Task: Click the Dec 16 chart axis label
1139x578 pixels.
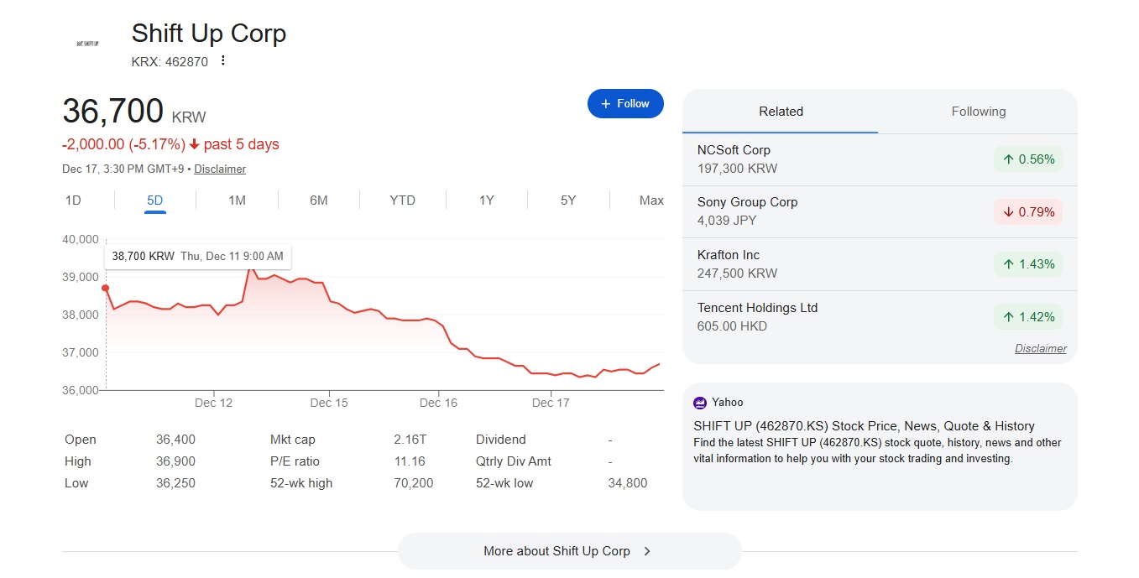Action: coord(438,403)
